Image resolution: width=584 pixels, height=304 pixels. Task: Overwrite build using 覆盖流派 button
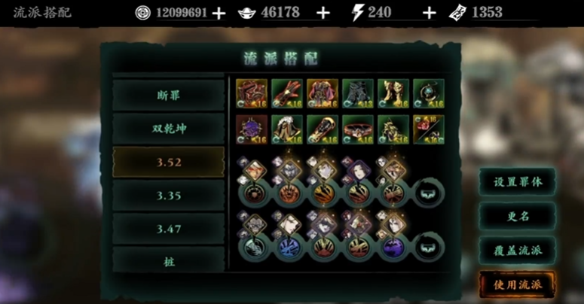tap(518, 250)
